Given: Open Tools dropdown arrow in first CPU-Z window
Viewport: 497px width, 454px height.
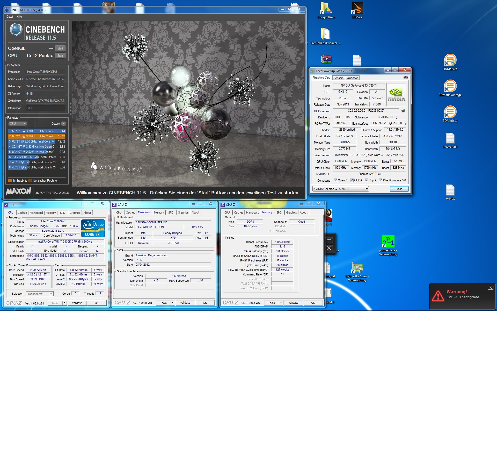Looking at the screenshot, I should pyautogui.click(x=64, y=303).
